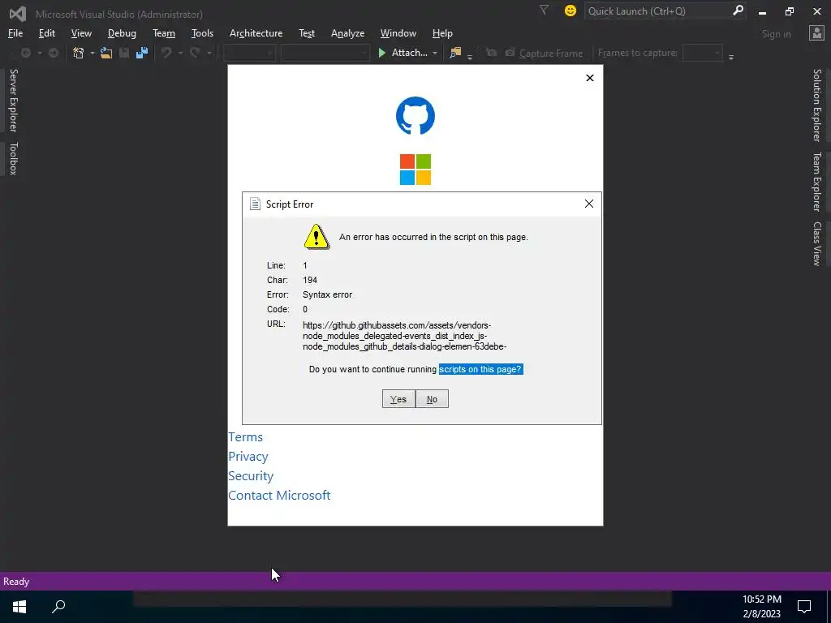Follow the Terms link
The height and width of the screenshot is (623, 831).
coord(245,437)
